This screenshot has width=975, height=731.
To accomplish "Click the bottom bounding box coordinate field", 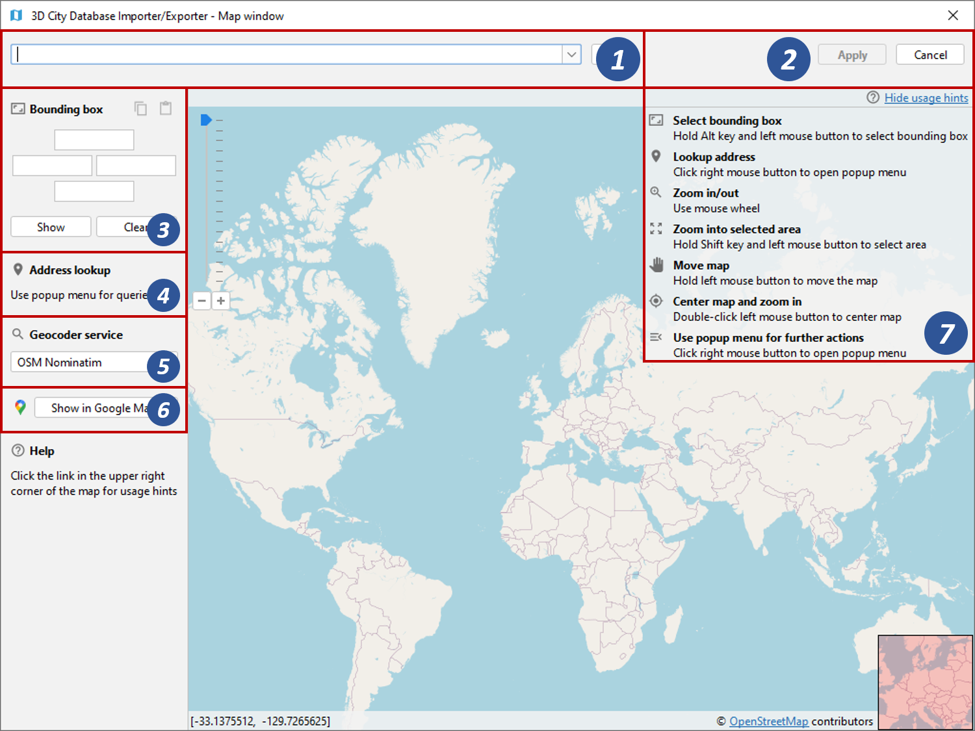I will point(94,192).
